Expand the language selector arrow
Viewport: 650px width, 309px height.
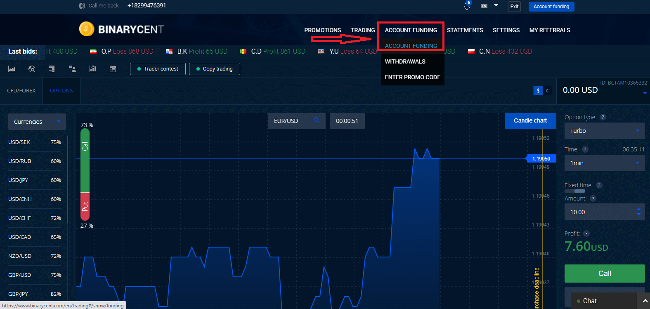click(x=496, y=5)
